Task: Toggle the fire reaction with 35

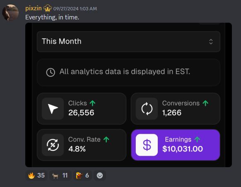Action: (36, 175)
